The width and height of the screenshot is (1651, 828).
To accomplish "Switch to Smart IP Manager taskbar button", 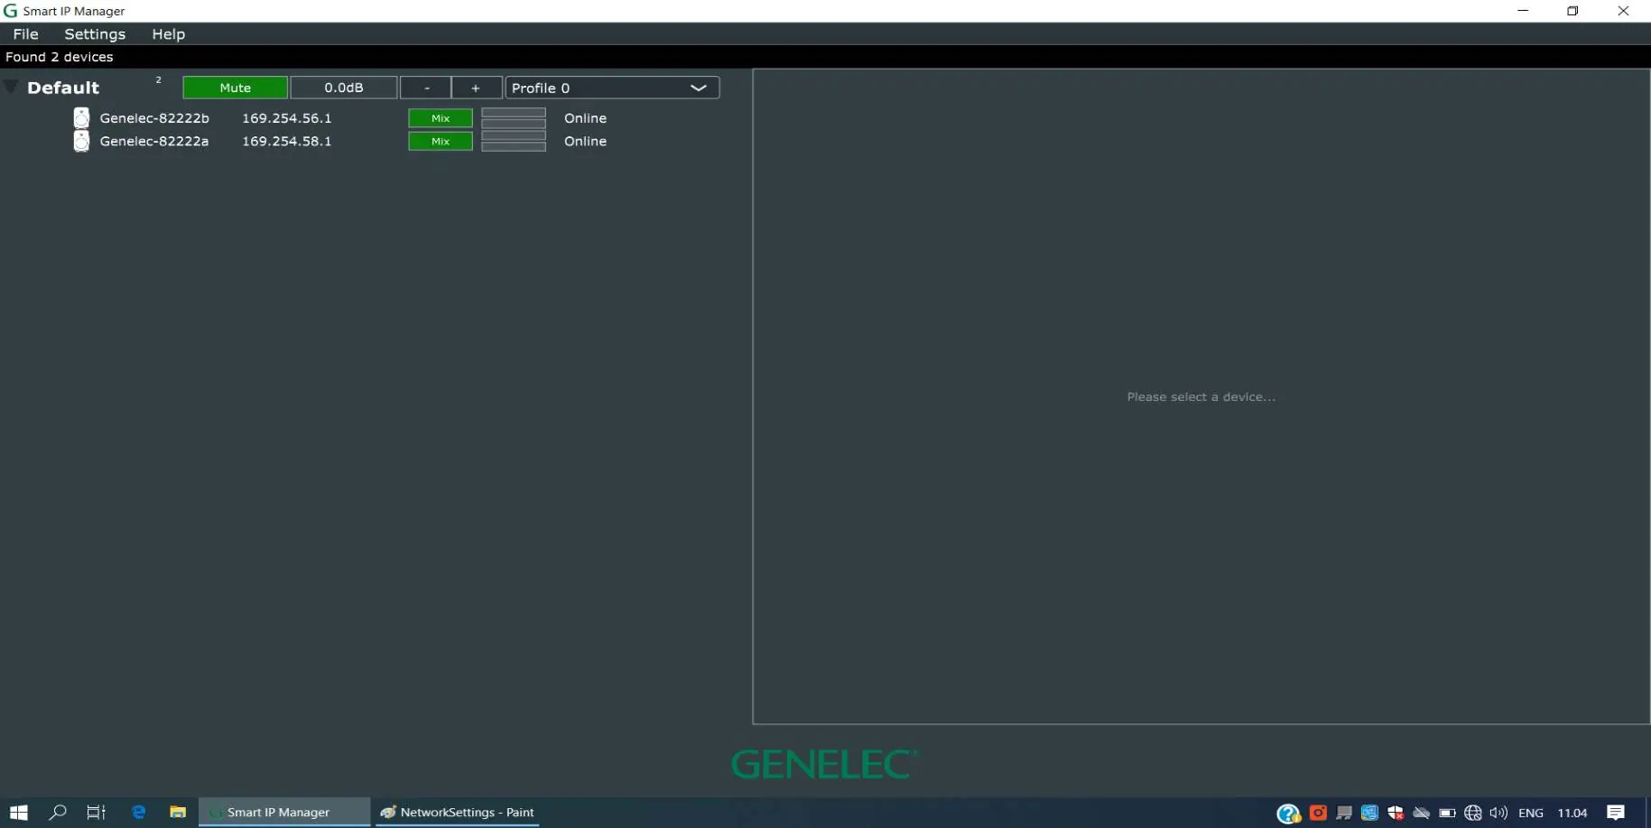I will (284, 813).
